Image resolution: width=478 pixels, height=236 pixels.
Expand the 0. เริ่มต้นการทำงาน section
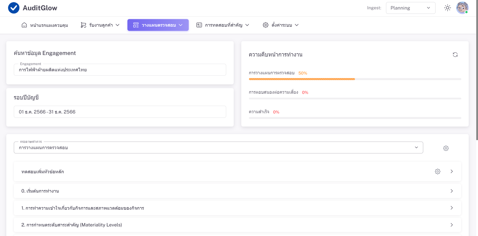click(451, 191)
